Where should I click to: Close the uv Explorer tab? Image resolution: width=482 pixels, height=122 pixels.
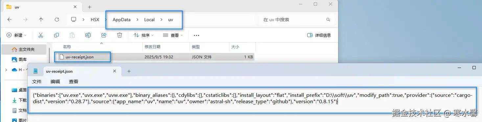(75, 7)
